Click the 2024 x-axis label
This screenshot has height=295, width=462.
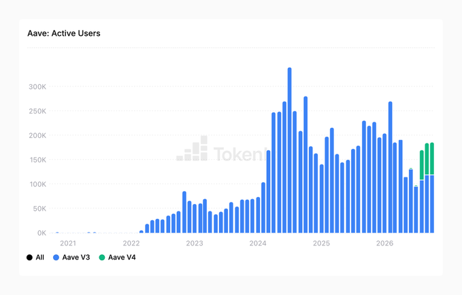258,243
